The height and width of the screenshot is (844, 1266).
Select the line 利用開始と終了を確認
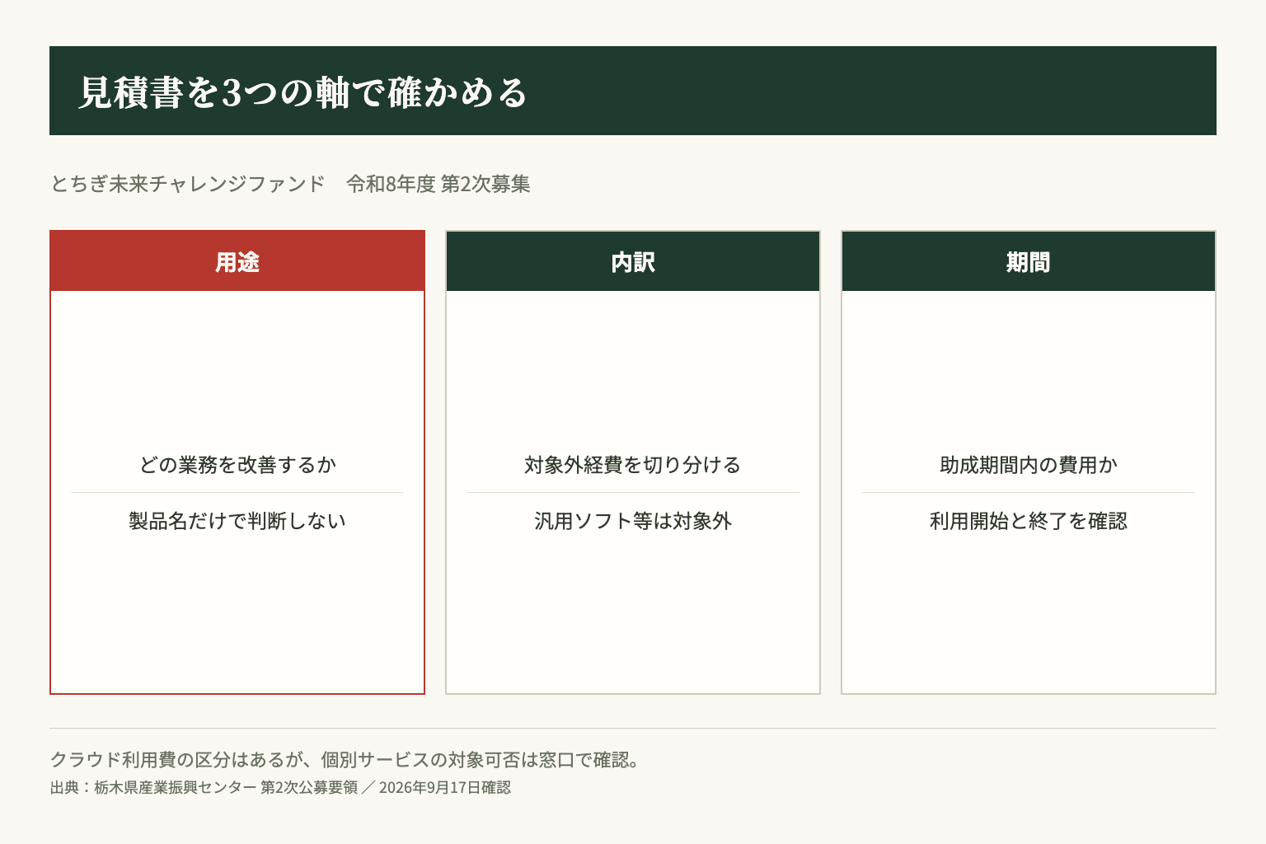point(1029,521)
